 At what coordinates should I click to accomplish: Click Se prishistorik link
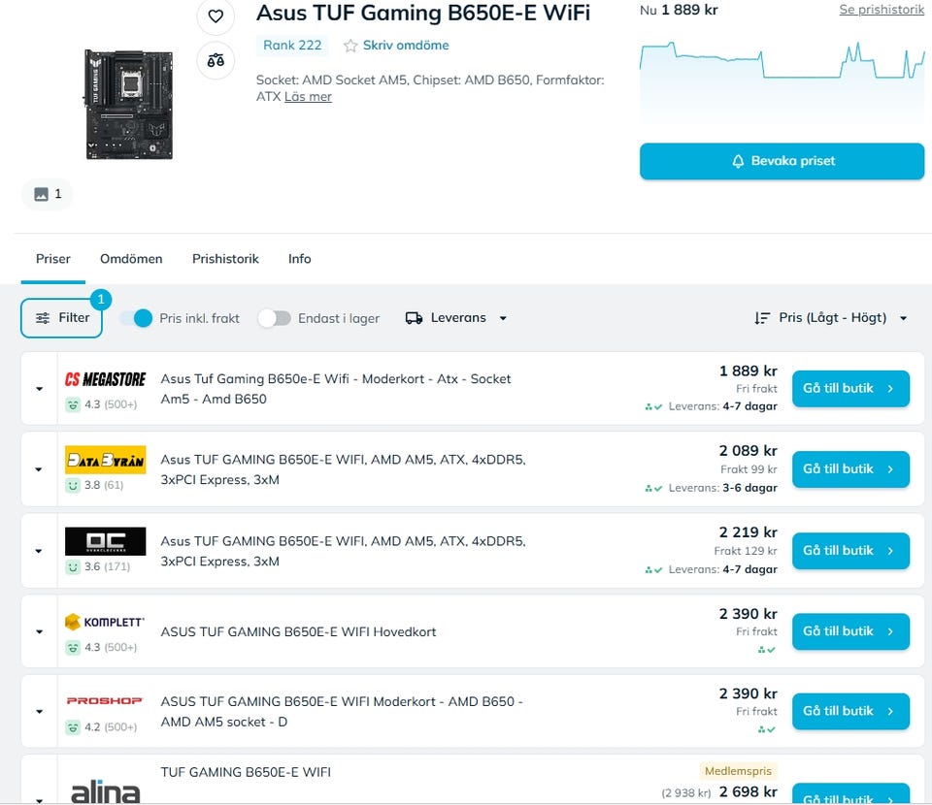pos(882,10)
